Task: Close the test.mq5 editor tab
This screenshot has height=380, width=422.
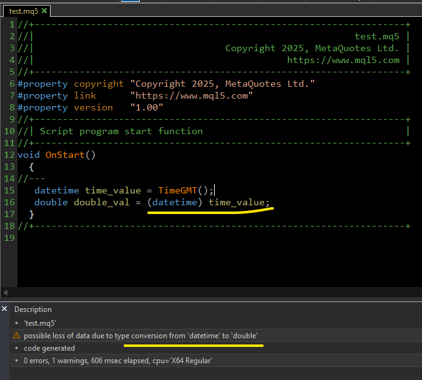Action: point(44,11)
